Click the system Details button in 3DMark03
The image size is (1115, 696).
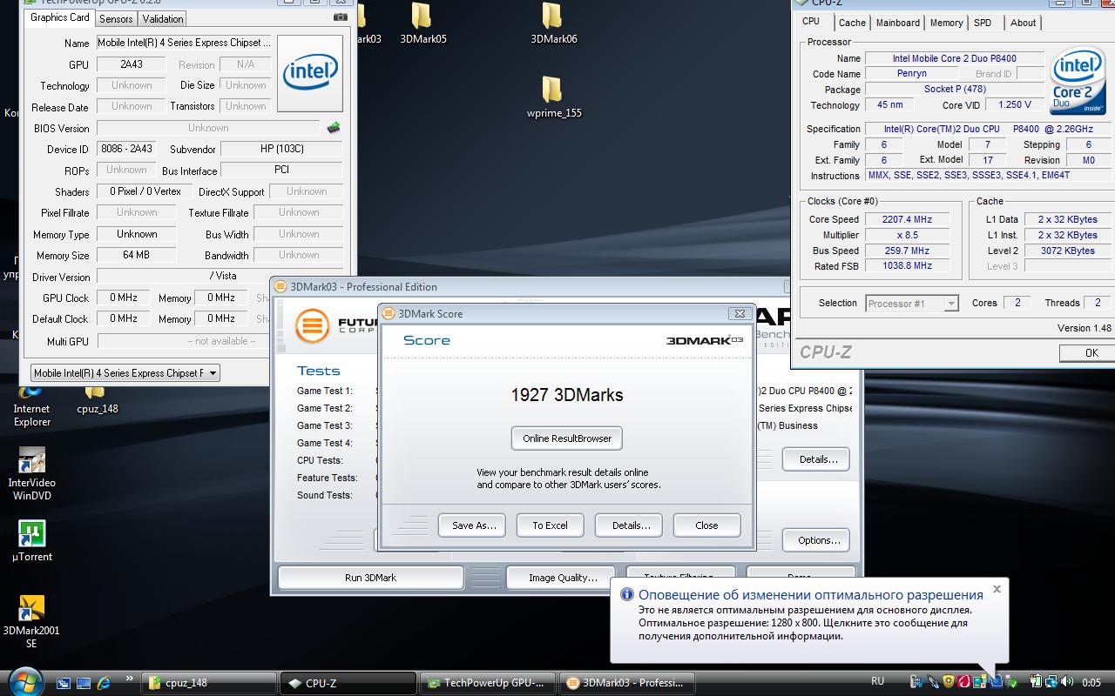(x=818, y=459)
